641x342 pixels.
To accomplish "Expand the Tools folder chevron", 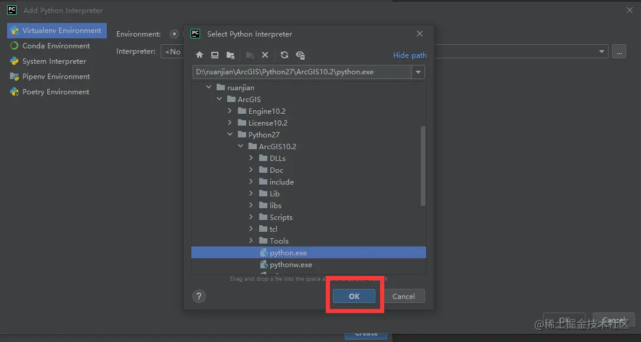I will pyautogui.click(x=251, y=241).
